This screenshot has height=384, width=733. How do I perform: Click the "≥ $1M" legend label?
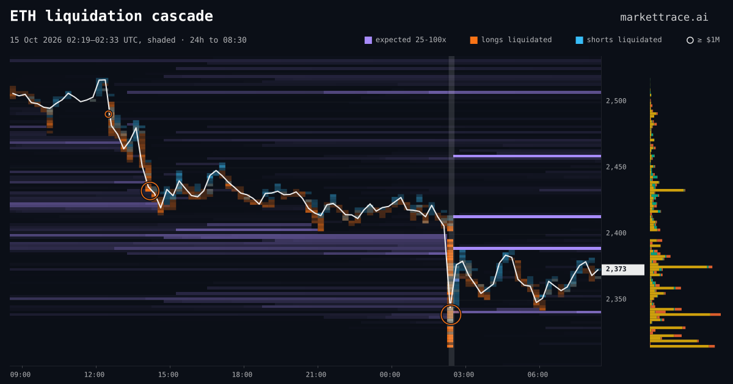tap(709, 40)
